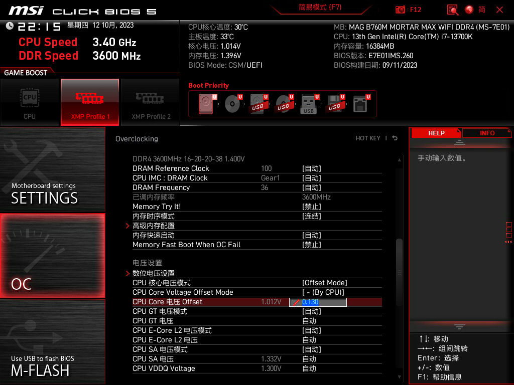Image resolution: width=514 pixels, height=385 pixels.
Task: Change the CPU E-Core L2 电压模式 setting
Action: [x=257, y=330]
